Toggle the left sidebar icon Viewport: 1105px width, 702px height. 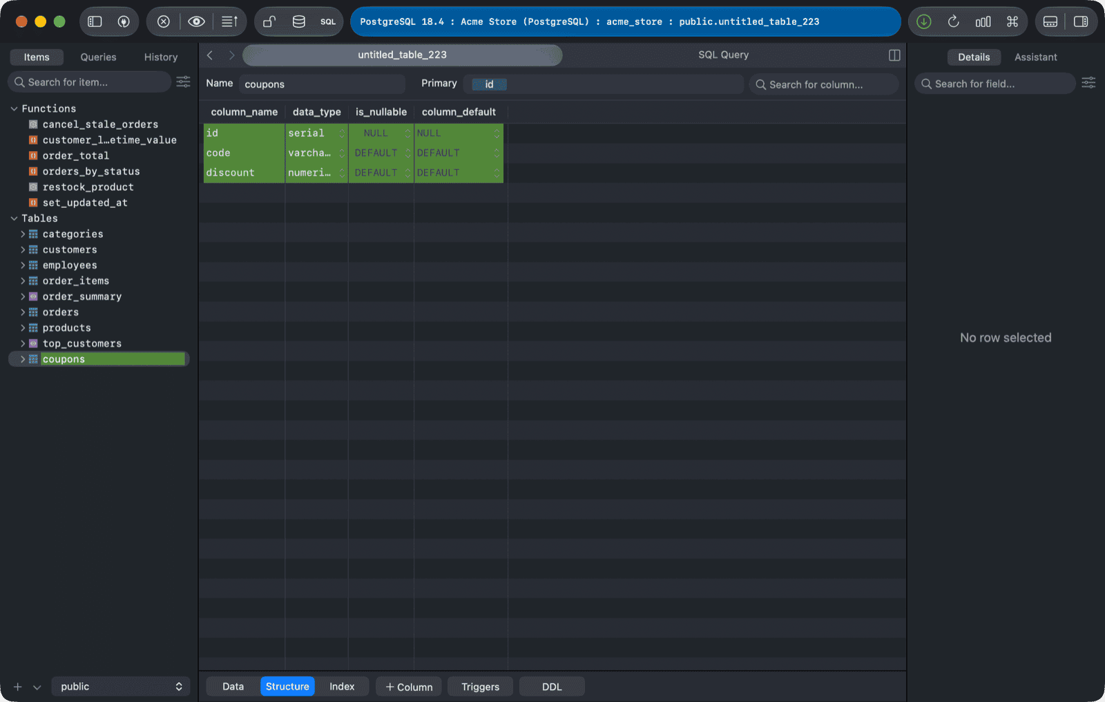coord(95,21)
